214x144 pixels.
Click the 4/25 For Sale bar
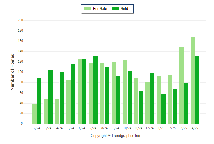coord(193,80)
